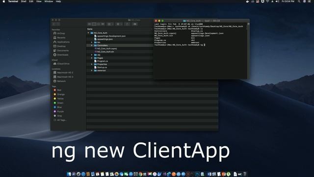Image resolution: width=314 pixels, height=177 pixels.
Task: Open the Finder arrange-by dropdown
Action: 110,24
